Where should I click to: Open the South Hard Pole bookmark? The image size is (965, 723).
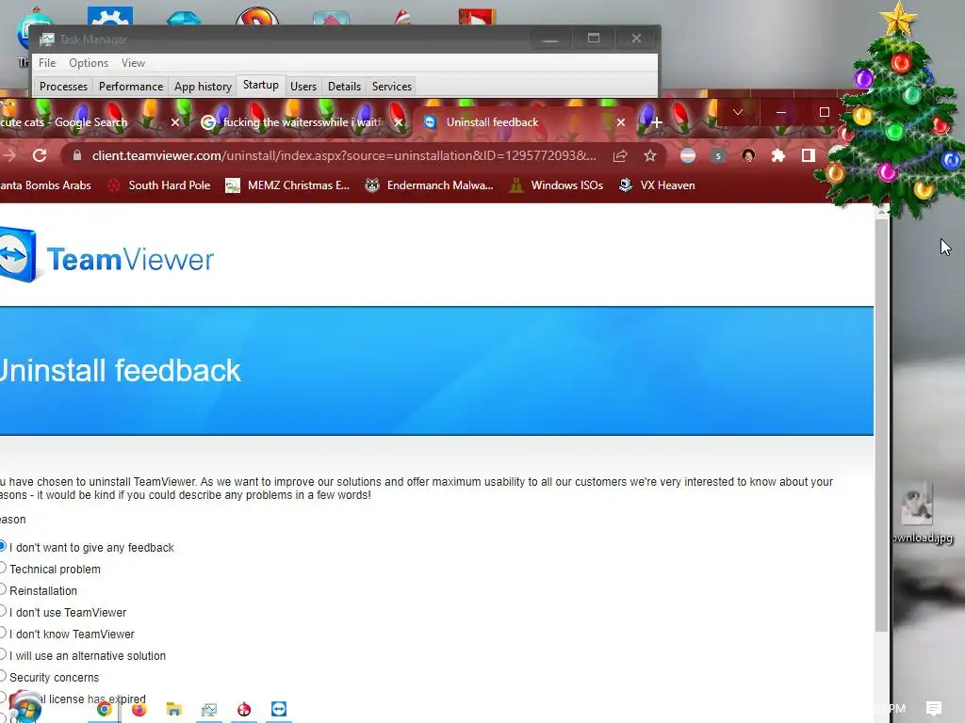click(158, 185)
